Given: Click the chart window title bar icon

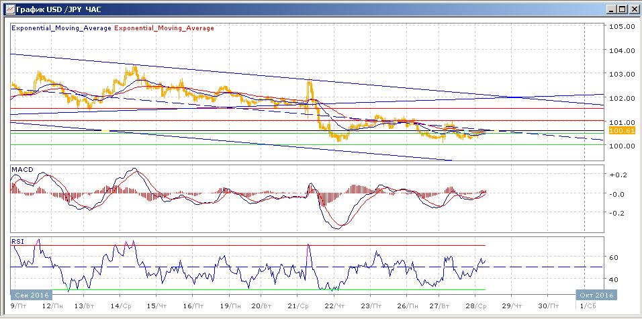Looking at the screenshot, I should pos(9,9).
